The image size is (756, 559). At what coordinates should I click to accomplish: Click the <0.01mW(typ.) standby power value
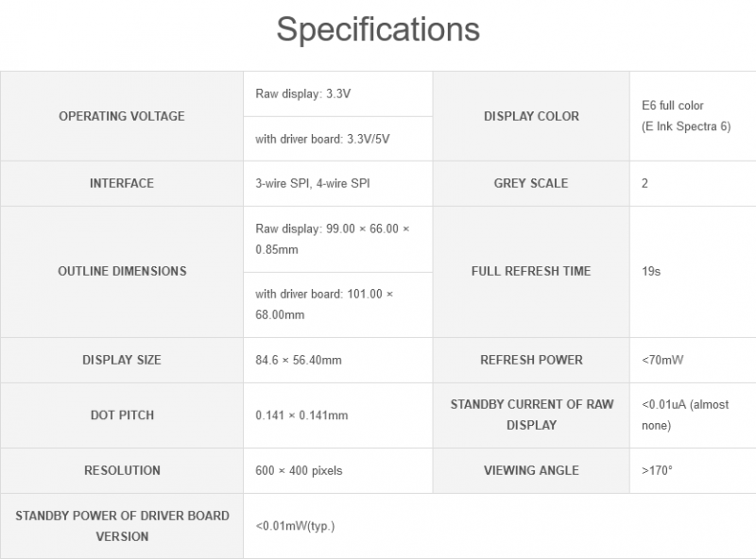(x=295, y=526)
